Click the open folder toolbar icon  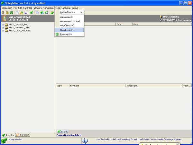(x=22, y=13)
